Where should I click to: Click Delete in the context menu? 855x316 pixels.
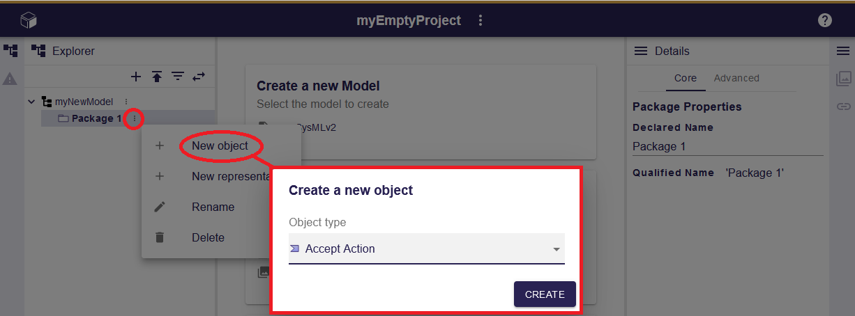(x=208, y=238)
